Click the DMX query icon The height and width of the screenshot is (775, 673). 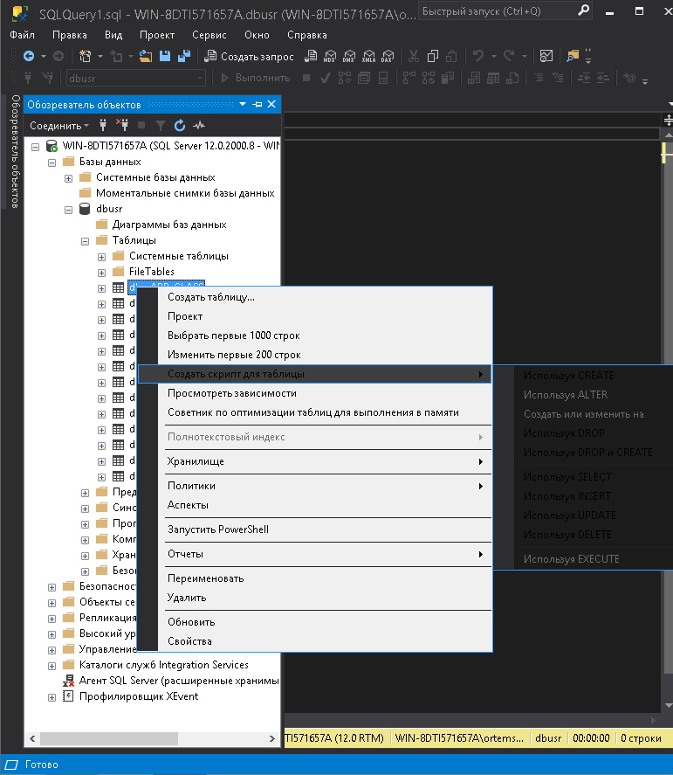(x=349, y=56)
